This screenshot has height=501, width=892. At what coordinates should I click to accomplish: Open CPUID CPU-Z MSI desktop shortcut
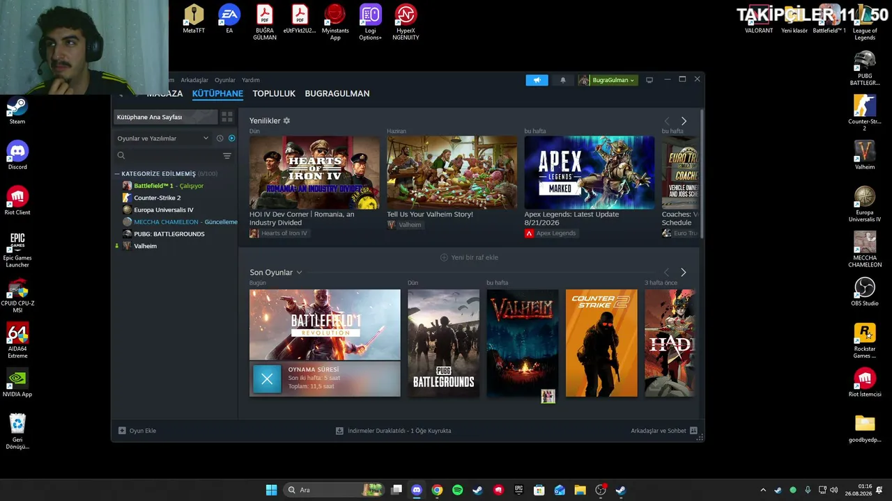(17, 295)
